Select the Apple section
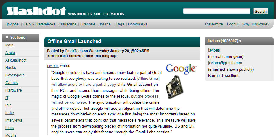Screen dimensions: 276x137 tap(10, 53)
